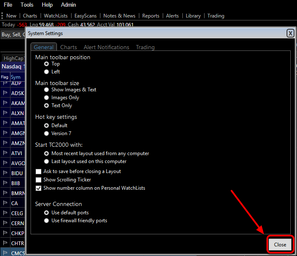297x256 pixels.
Task: Select Left main toolbar position
Action: tap(46, 72)
